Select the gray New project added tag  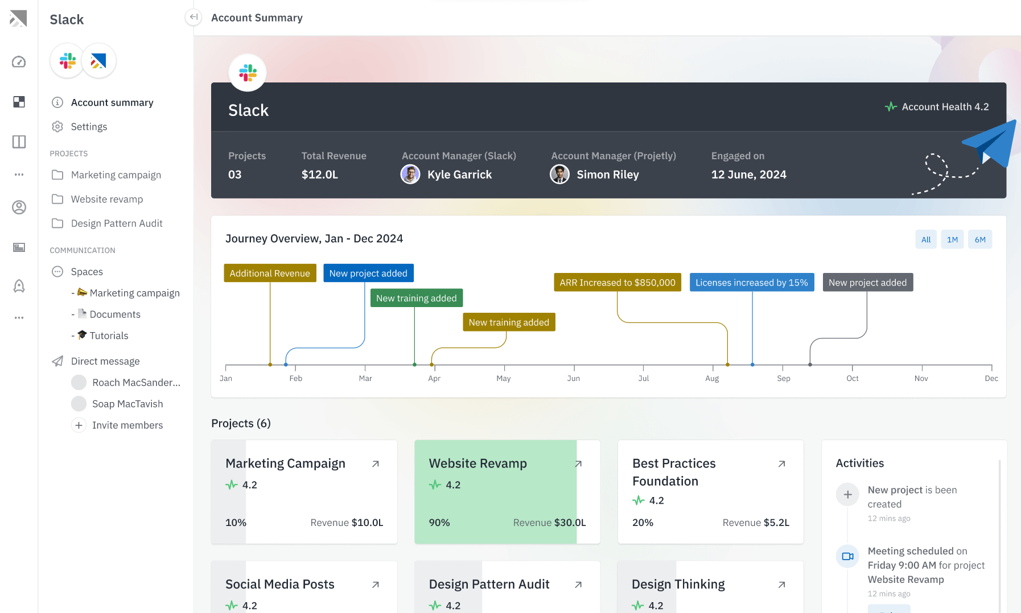click(x=867, y=283)
